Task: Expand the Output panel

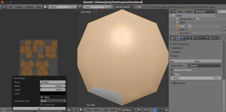Action: [171, 52]
